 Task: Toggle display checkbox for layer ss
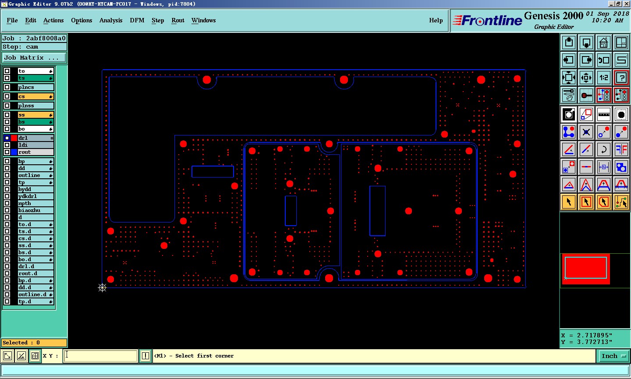click(x=7, y=115)
